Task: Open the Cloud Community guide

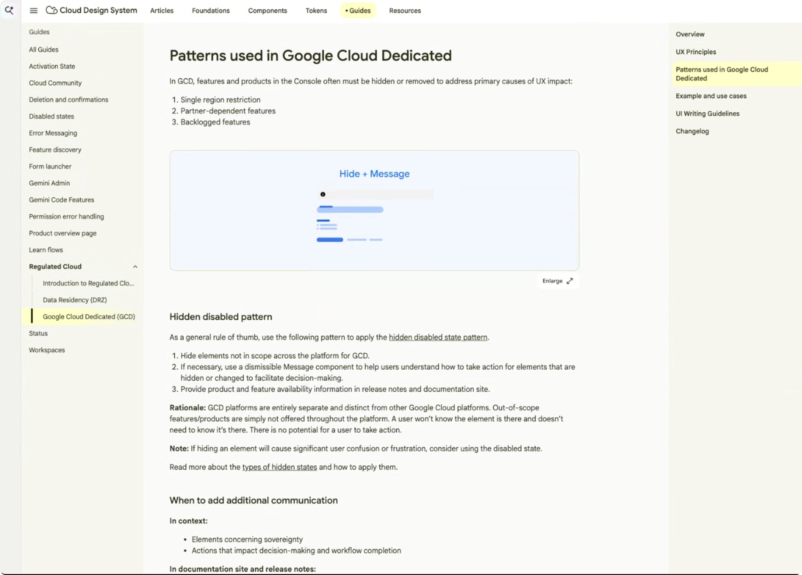Action: (x=56, y=83)
